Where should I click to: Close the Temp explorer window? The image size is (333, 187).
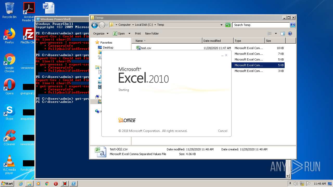(293, 18)
